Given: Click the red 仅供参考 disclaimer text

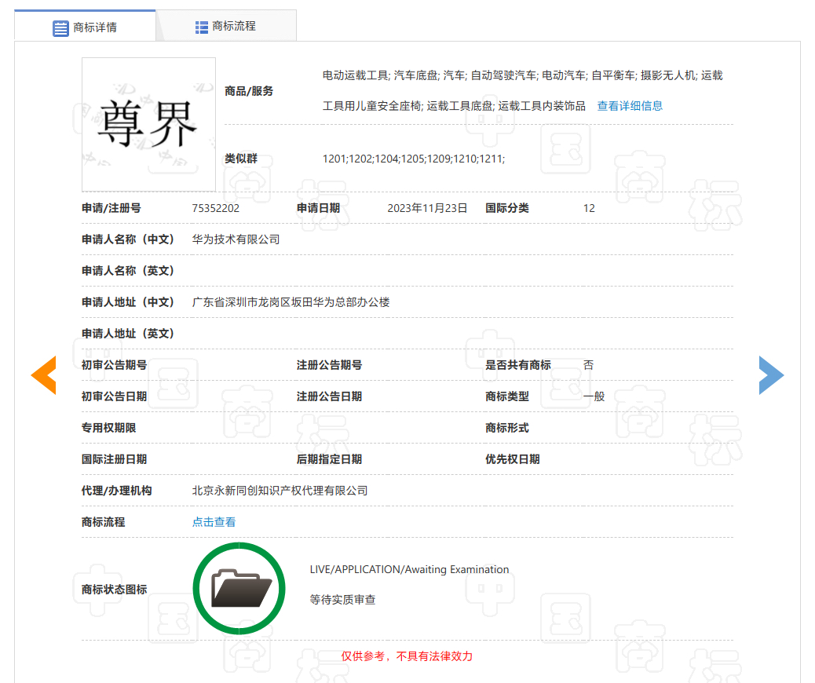Looking at the screenshot, I should (x=408, y=656).
